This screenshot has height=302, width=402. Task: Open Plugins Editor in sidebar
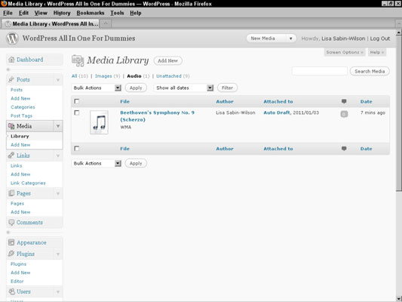point(17,281)
